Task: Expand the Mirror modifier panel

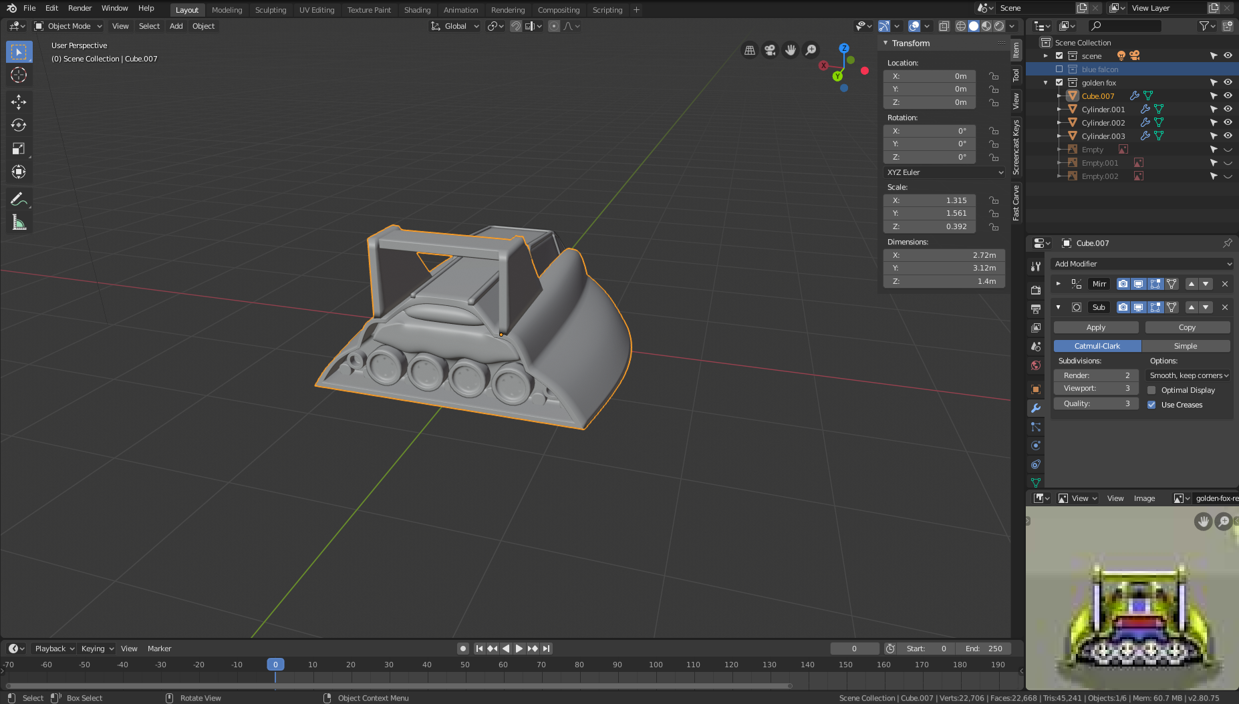Action: (x=1058, y=284)
